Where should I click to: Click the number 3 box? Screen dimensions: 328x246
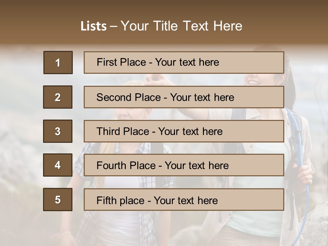pyautogui.click(x=58, y=131)
